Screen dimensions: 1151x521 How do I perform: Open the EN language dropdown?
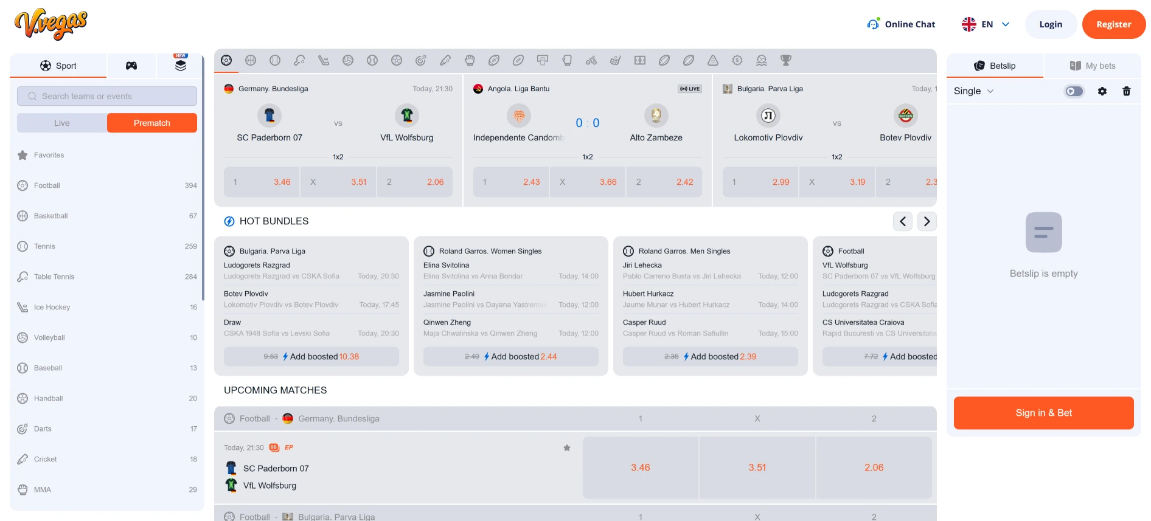pyautogui.click(x=986, y=24)
